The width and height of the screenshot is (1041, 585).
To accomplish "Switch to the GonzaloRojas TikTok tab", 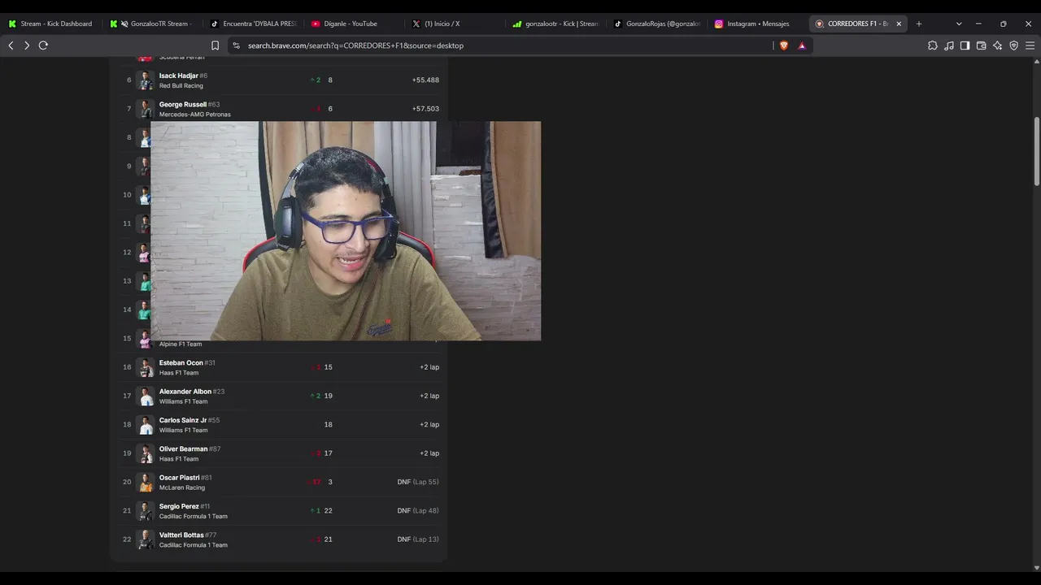I will pyautogui.click(x=657, y=24).
